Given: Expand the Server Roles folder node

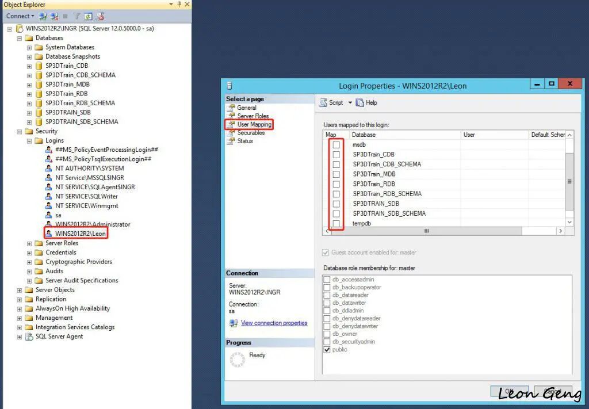Looking at the screenshot, I should tap(29, 243).
